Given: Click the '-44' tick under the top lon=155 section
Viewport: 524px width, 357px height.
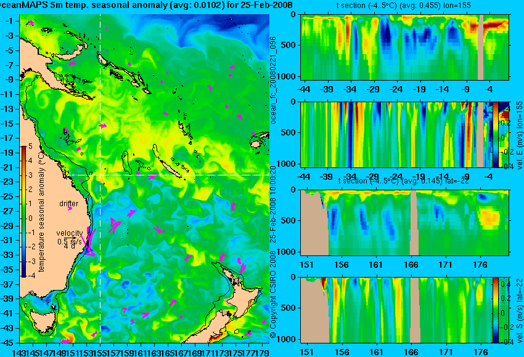Looking at the screenshot, I should point(304,89).
